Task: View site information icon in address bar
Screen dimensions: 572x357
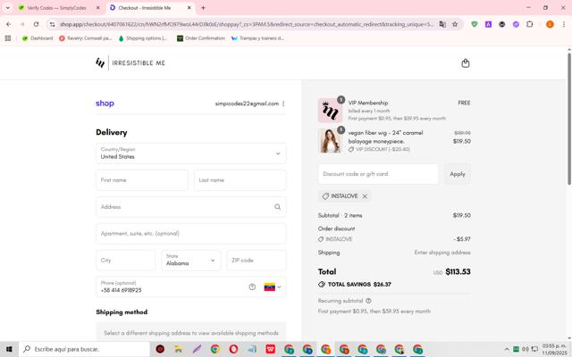Action: pos(53,24)
